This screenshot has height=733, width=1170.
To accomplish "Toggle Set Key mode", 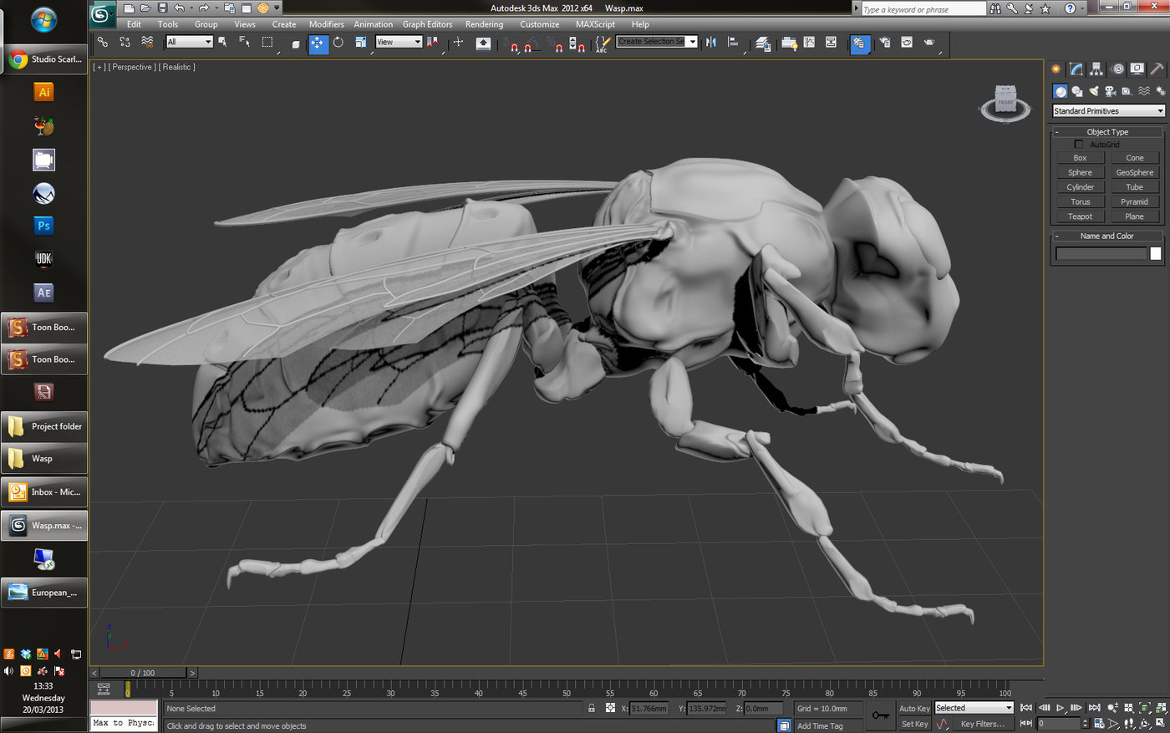I will coord(914,724).
